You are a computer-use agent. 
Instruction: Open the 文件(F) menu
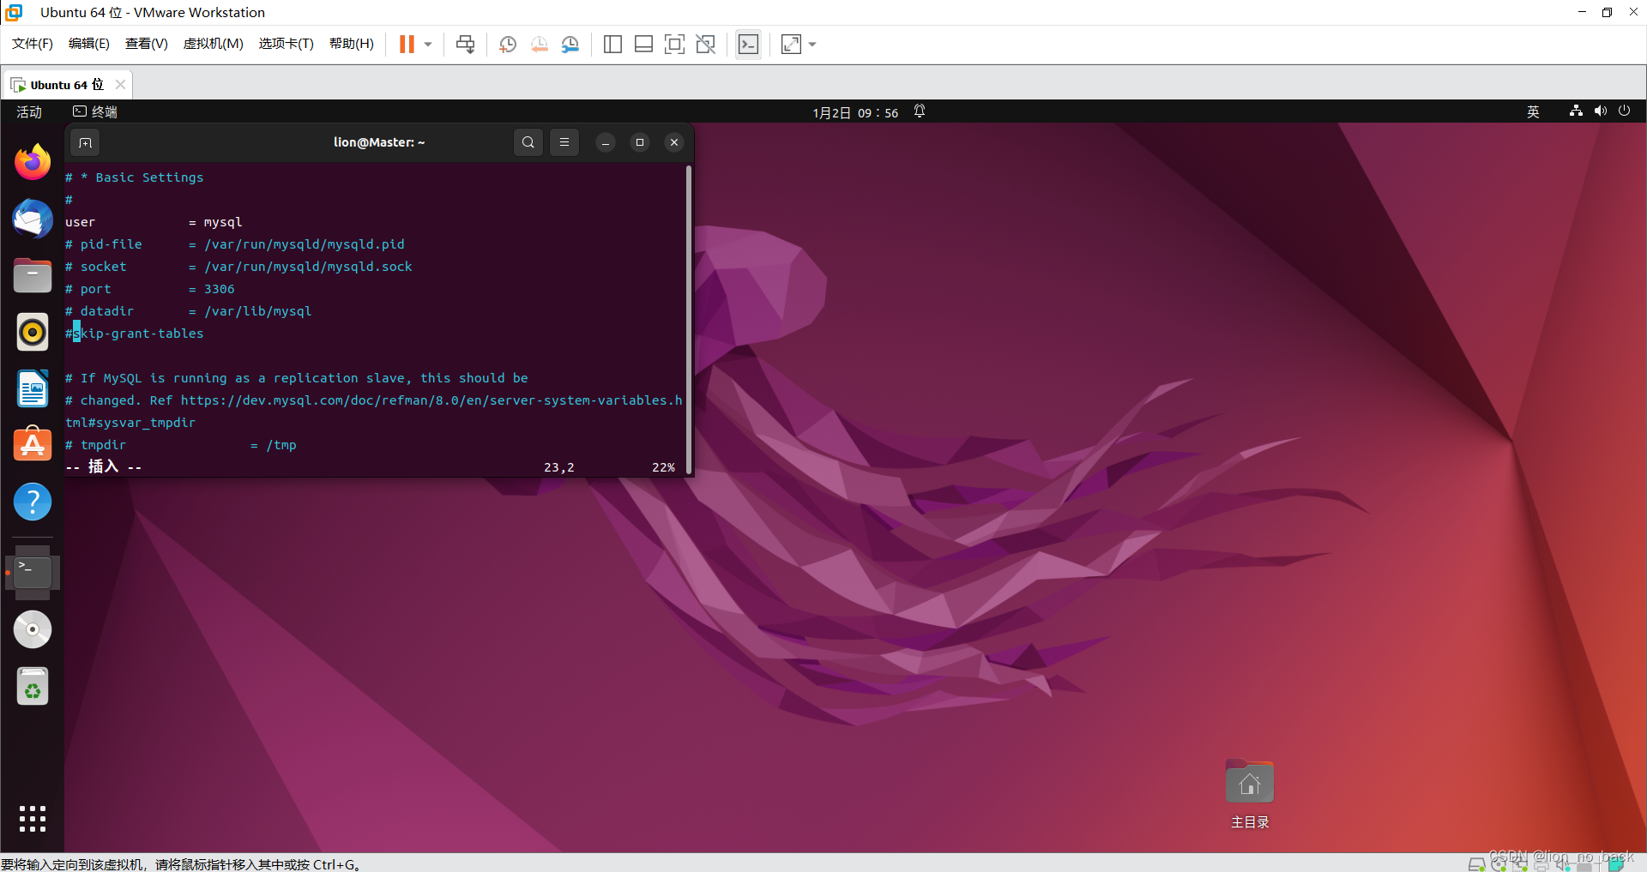[33, 44]
